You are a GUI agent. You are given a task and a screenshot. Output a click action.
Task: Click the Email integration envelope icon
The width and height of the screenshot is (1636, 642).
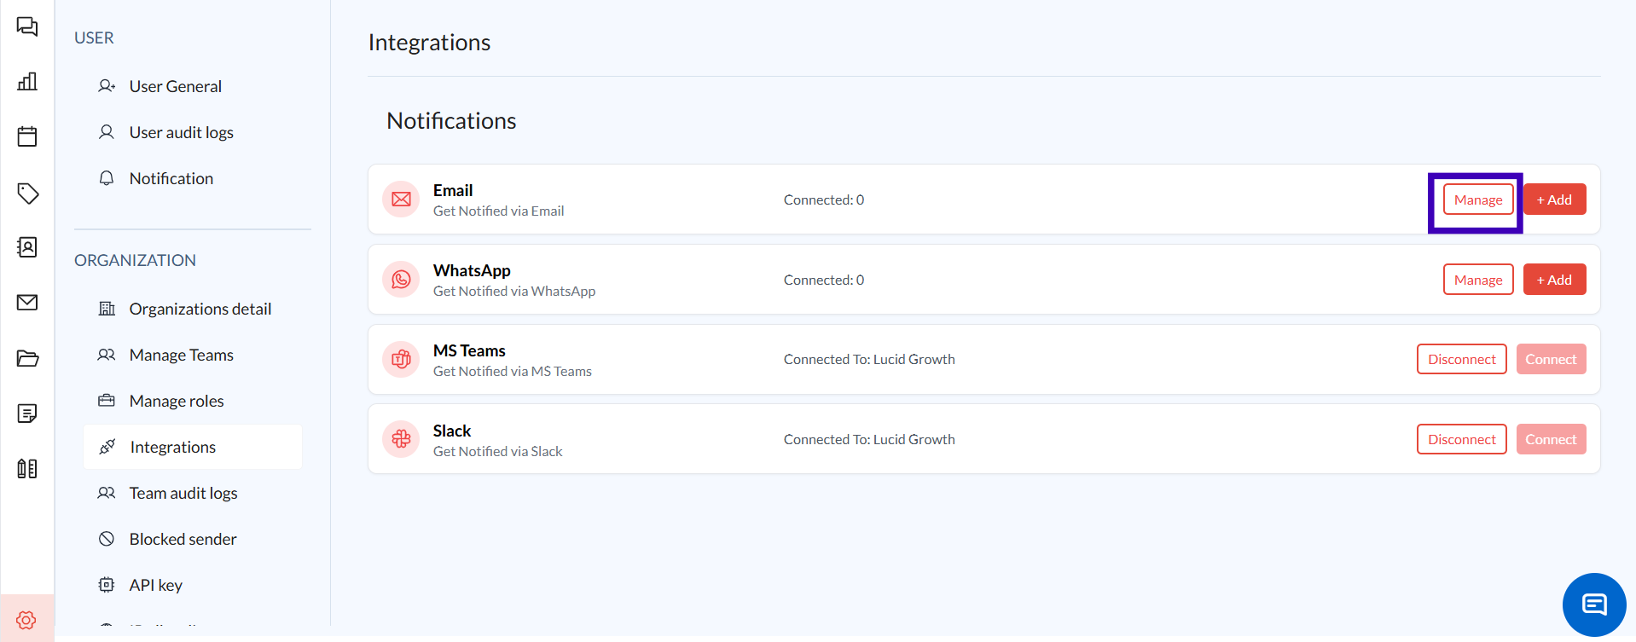click(401, 200)
